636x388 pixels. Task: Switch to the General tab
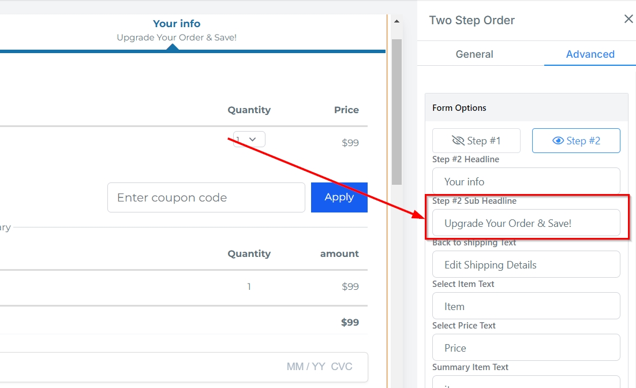474,54
